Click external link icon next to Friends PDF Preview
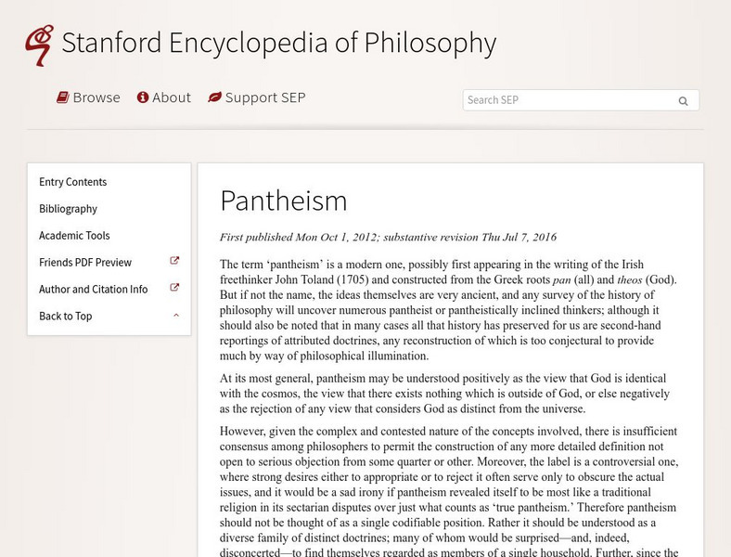This screenshot has height=557, width=731. 175,262
